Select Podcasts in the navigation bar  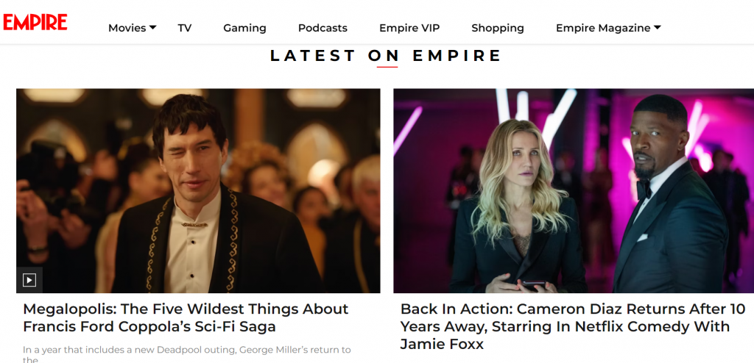pos(323,28)
